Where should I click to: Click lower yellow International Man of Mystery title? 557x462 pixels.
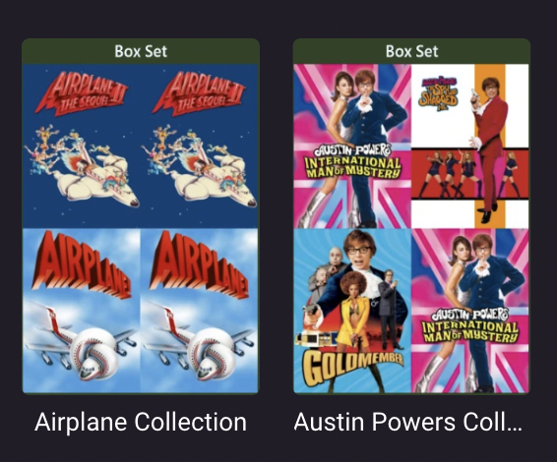(x=470, y=326)
